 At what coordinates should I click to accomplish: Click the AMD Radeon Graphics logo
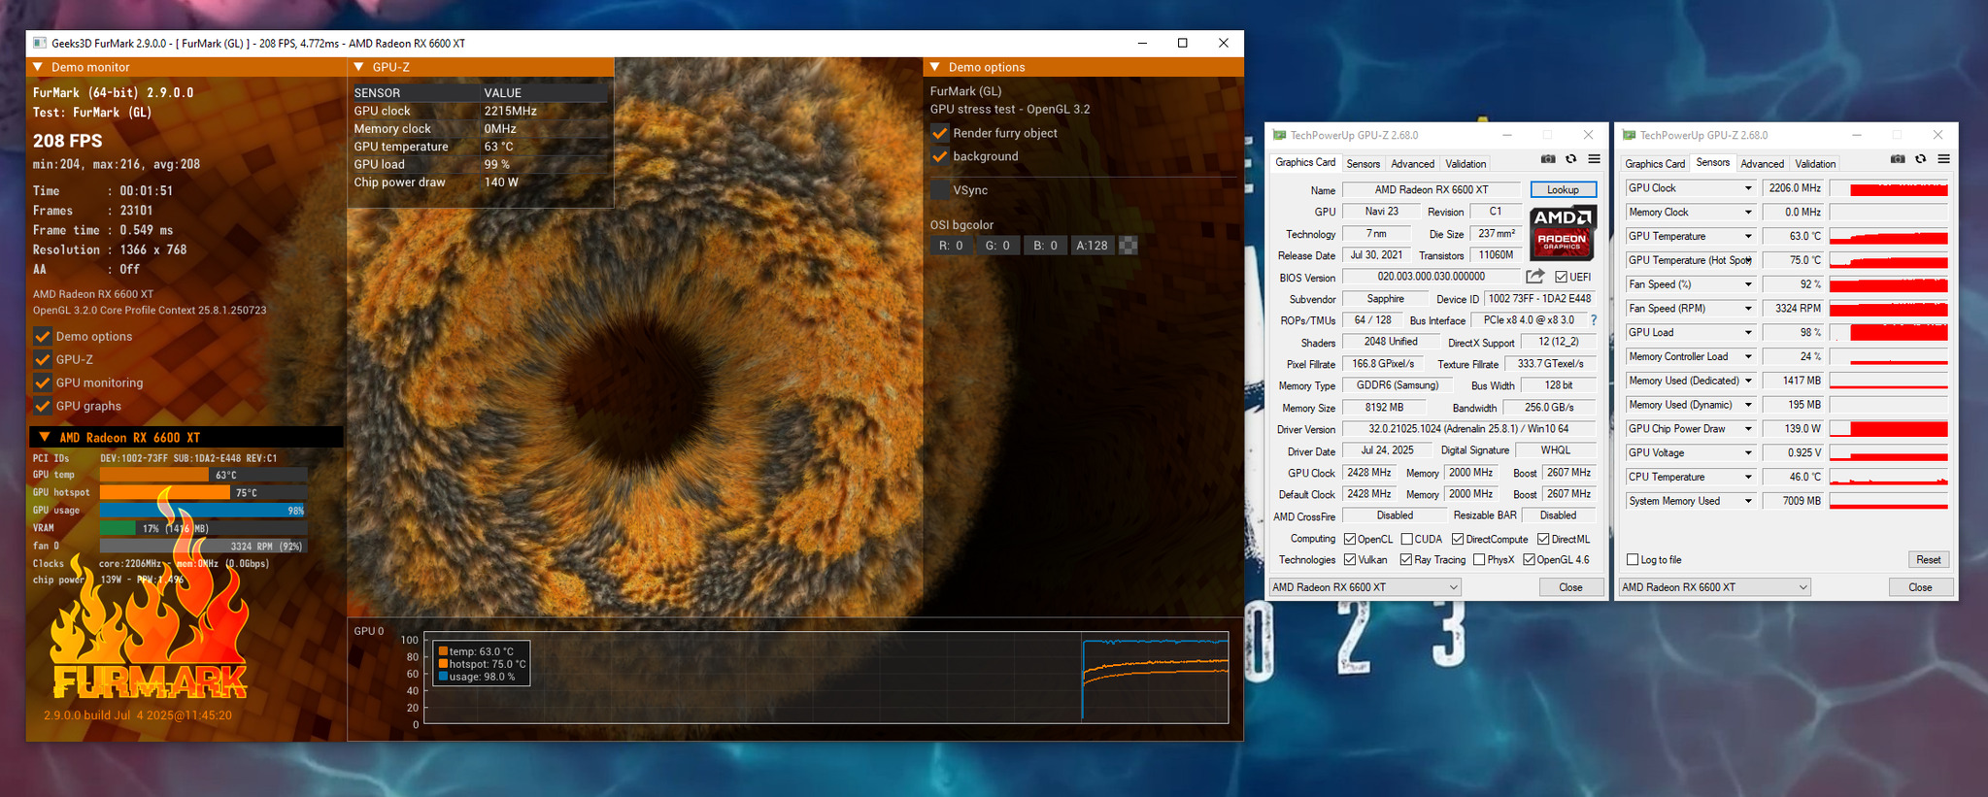tap(1563, 233)
